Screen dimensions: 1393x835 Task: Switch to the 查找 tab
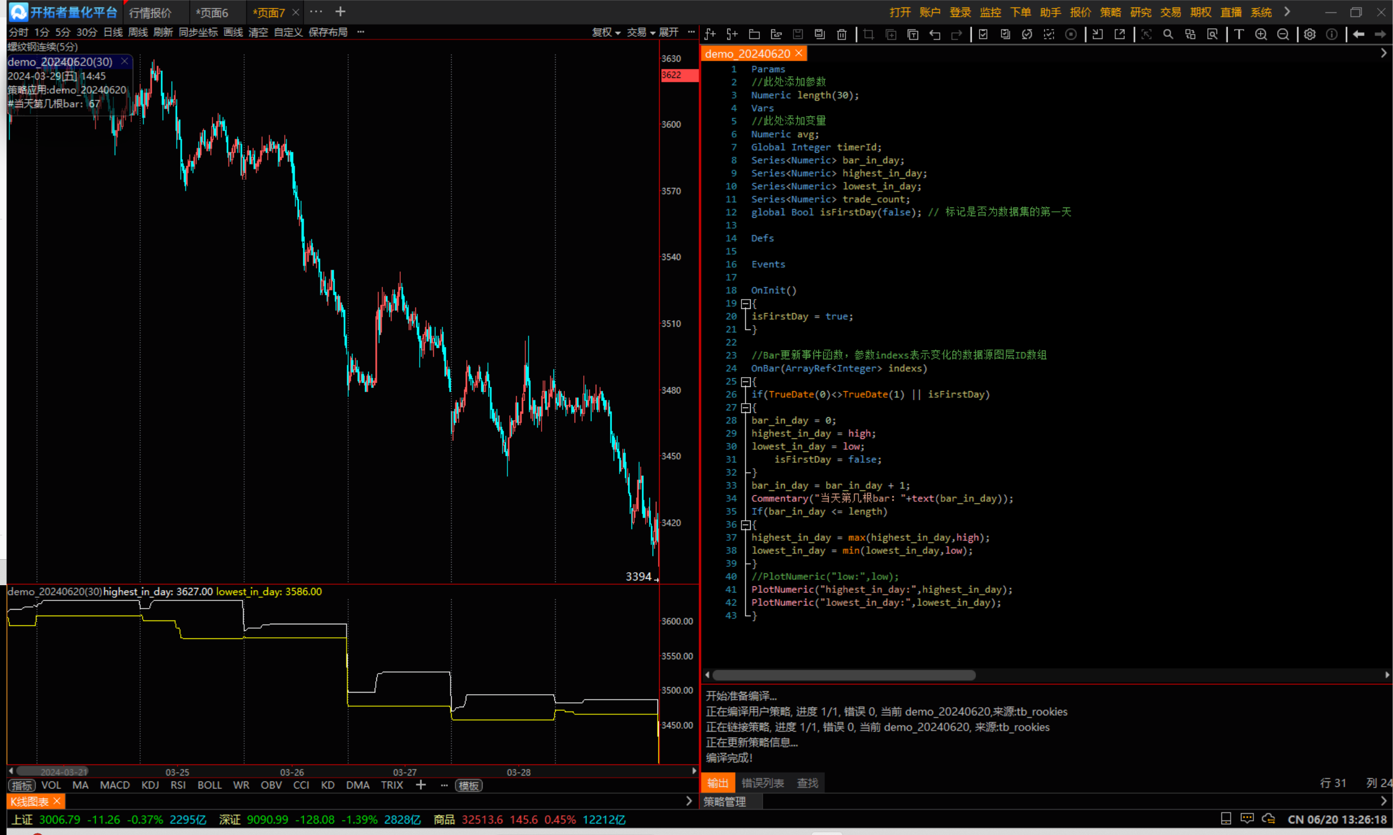808,783
